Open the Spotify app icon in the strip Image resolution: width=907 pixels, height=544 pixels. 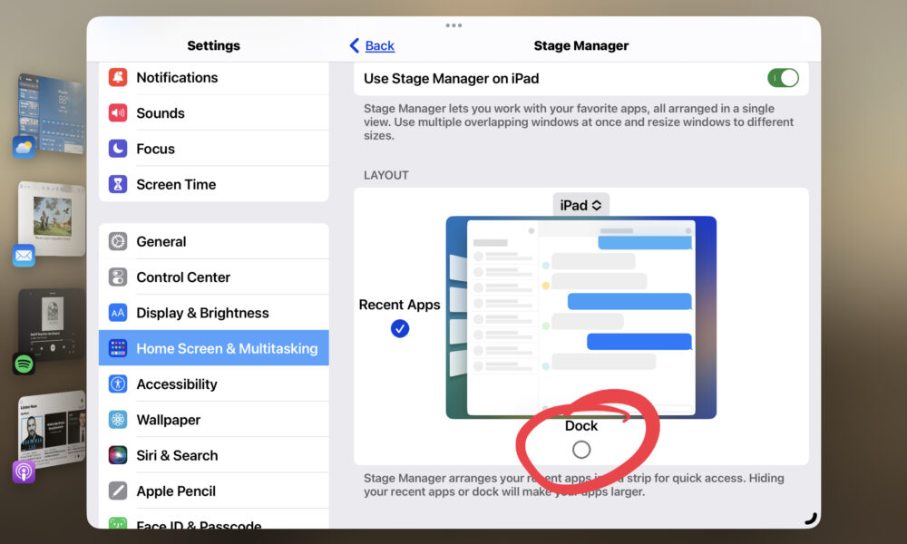(x=24, y=364)
